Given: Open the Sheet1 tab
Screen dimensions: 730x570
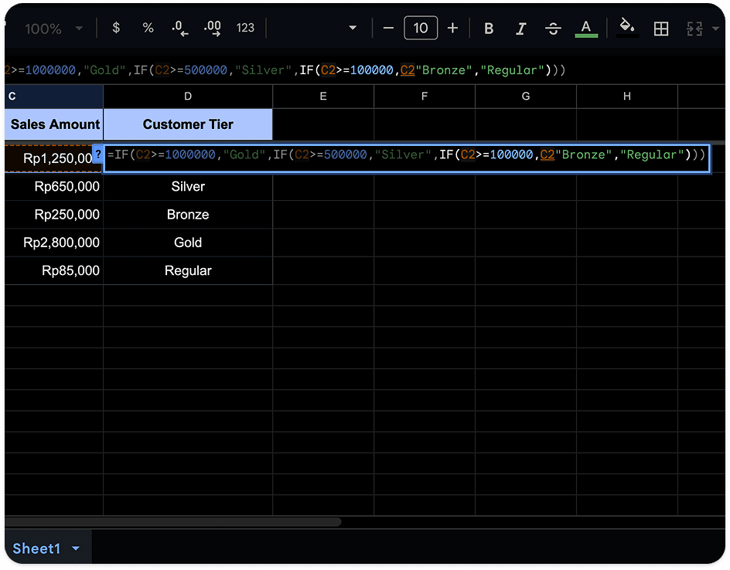Looking at the screenshot, I should [x=37, y=548].
